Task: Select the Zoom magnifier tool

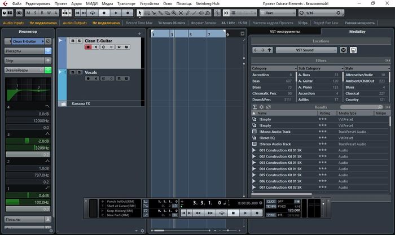Action: pos(174,13)
